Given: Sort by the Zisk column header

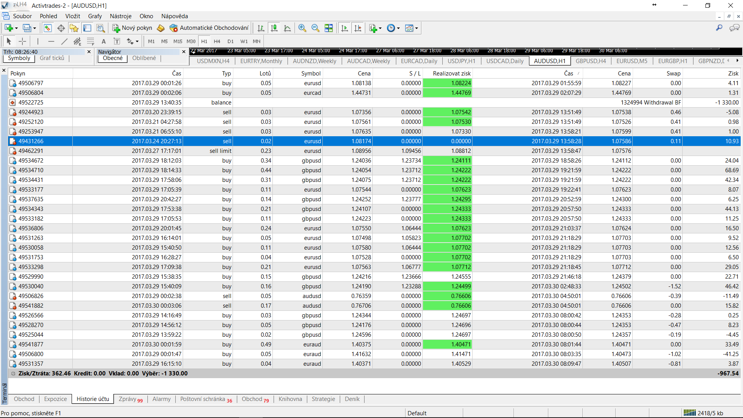Looking at the screenshot, I should coord(733,73).
